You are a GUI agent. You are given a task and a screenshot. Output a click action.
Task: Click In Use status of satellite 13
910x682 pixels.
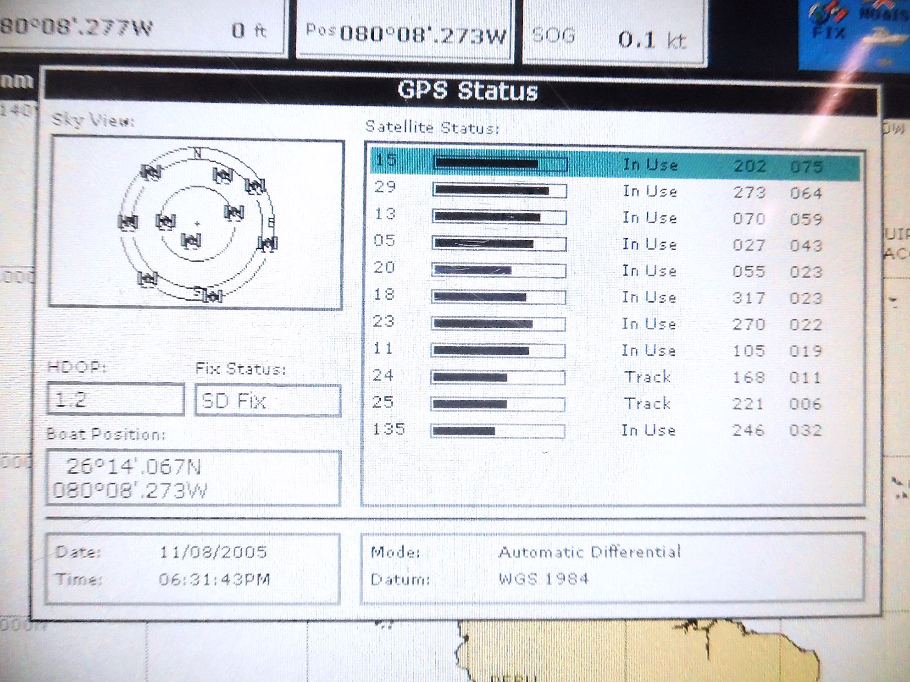coord(649,217)
